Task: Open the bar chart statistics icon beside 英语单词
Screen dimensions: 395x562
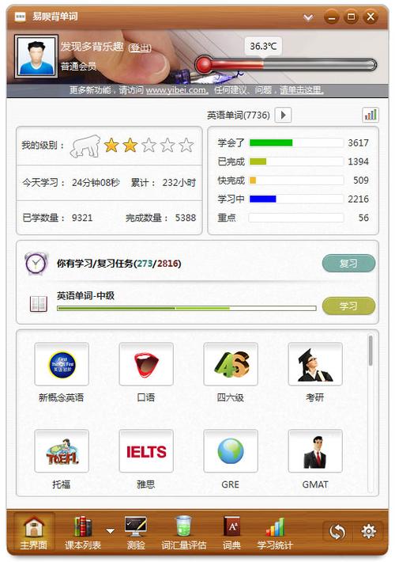Action: pyautogui.click(x=371, y=115)
